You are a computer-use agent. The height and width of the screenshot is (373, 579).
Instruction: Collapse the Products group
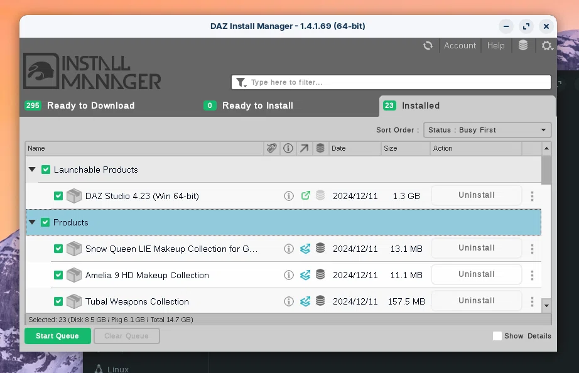pyautogui.click(x=32, y=222)
